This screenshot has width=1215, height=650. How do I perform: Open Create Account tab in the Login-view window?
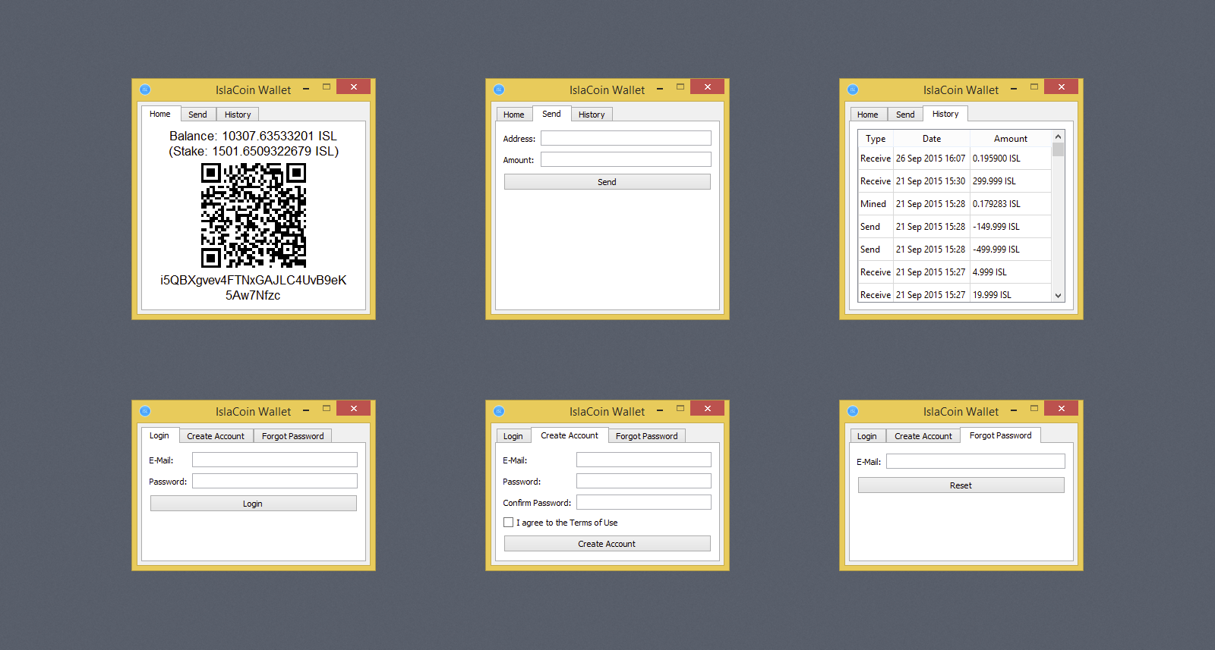216,436
